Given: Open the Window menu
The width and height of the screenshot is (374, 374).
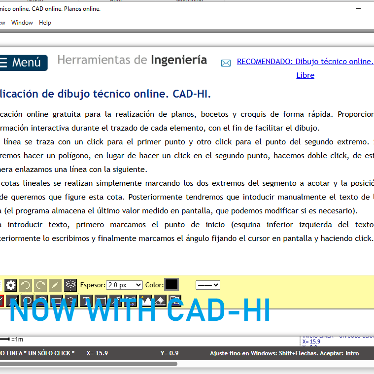Looking at the screenshot, I should (x=22, y=23).
